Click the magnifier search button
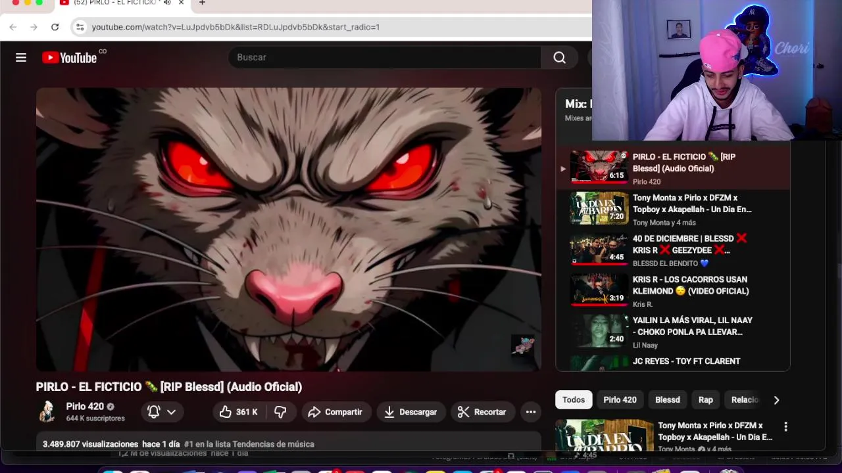This screenshot has height=473, width=842. 559,58
